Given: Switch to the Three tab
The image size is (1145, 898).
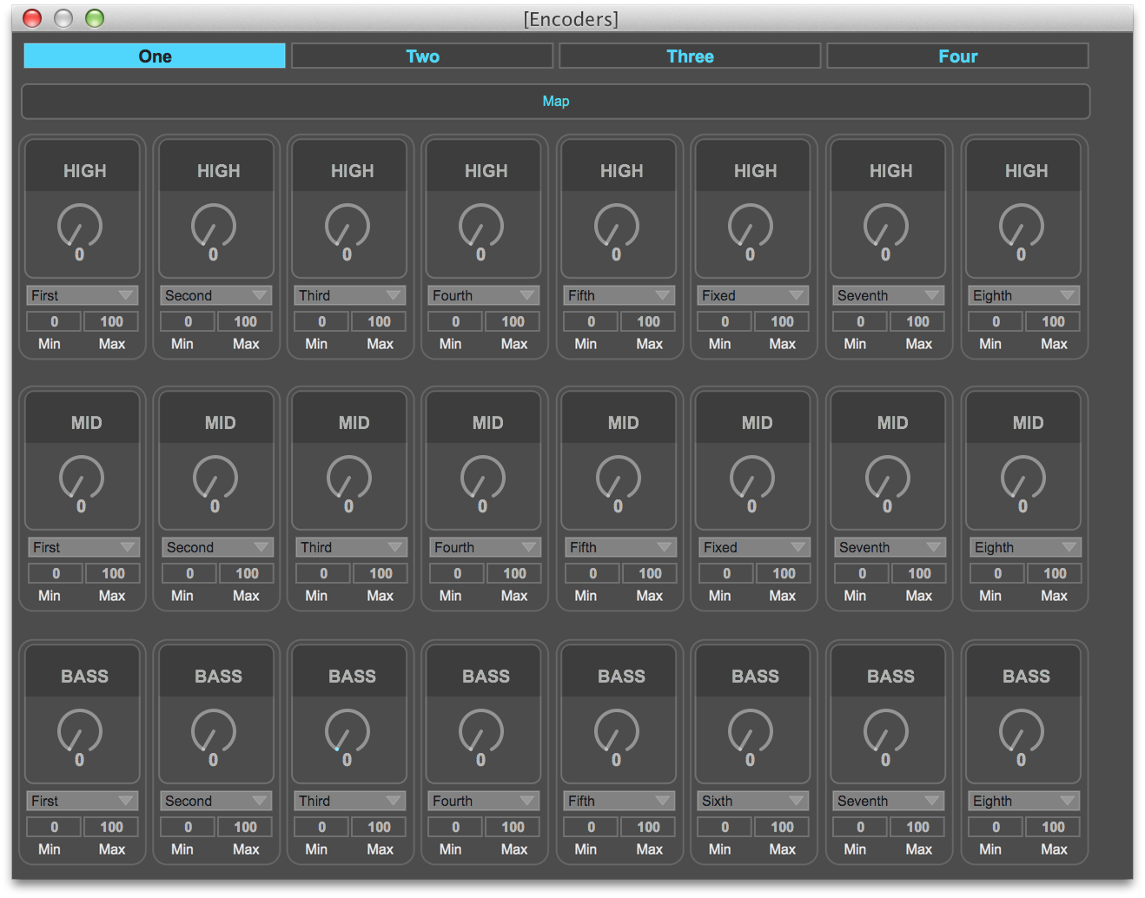Looking at the screenshot, I should [x=690, y=56].
